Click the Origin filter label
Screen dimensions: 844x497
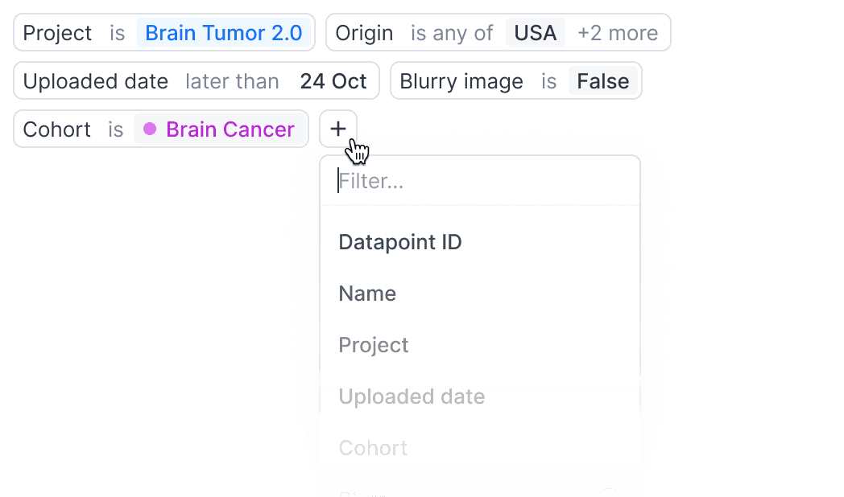[x=364, y=33]
